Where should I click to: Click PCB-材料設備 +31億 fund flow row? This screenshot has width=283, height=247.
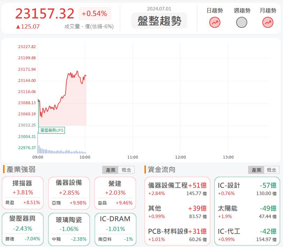click(x=177, y=235)
